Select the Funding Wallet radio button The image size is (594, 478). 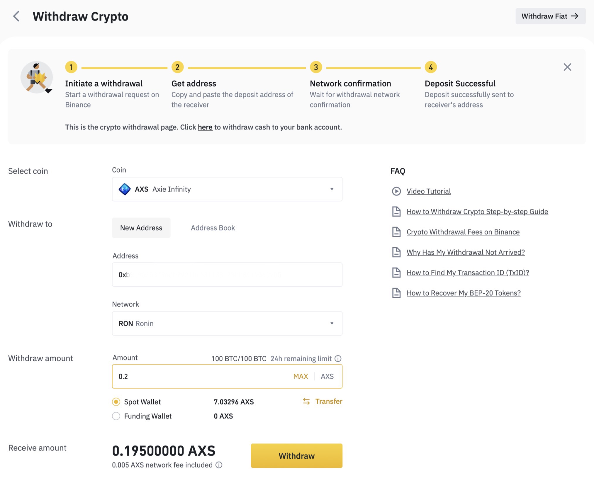click(116, 416)
